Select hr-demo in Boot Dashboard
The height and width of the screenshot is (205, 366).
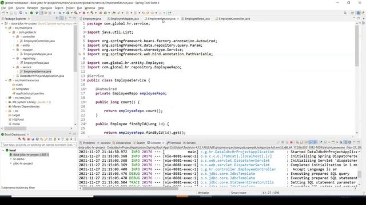[x=19, y=159]
